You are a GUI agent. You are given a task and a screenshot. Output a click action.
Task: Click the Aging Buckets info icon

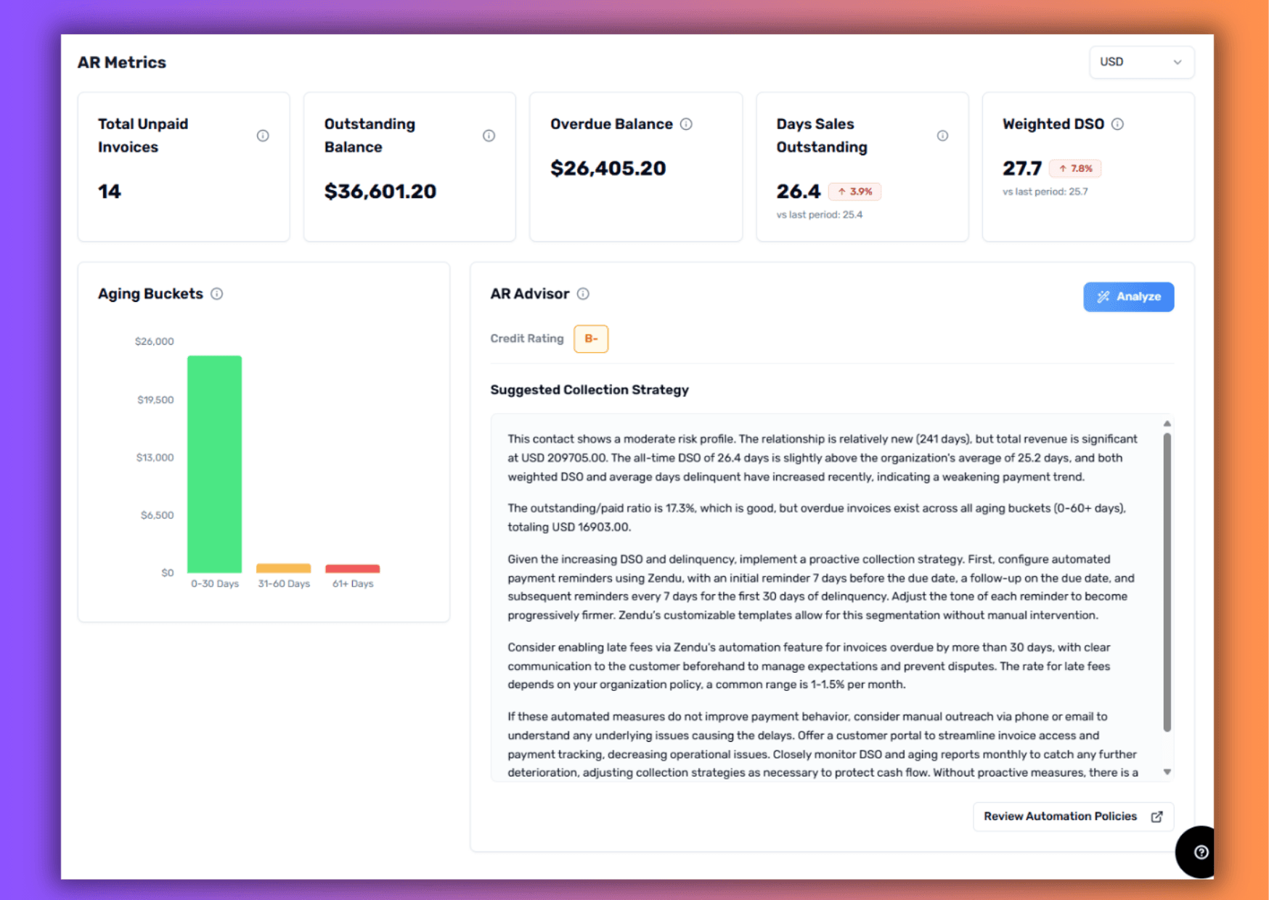pos(216,294)
